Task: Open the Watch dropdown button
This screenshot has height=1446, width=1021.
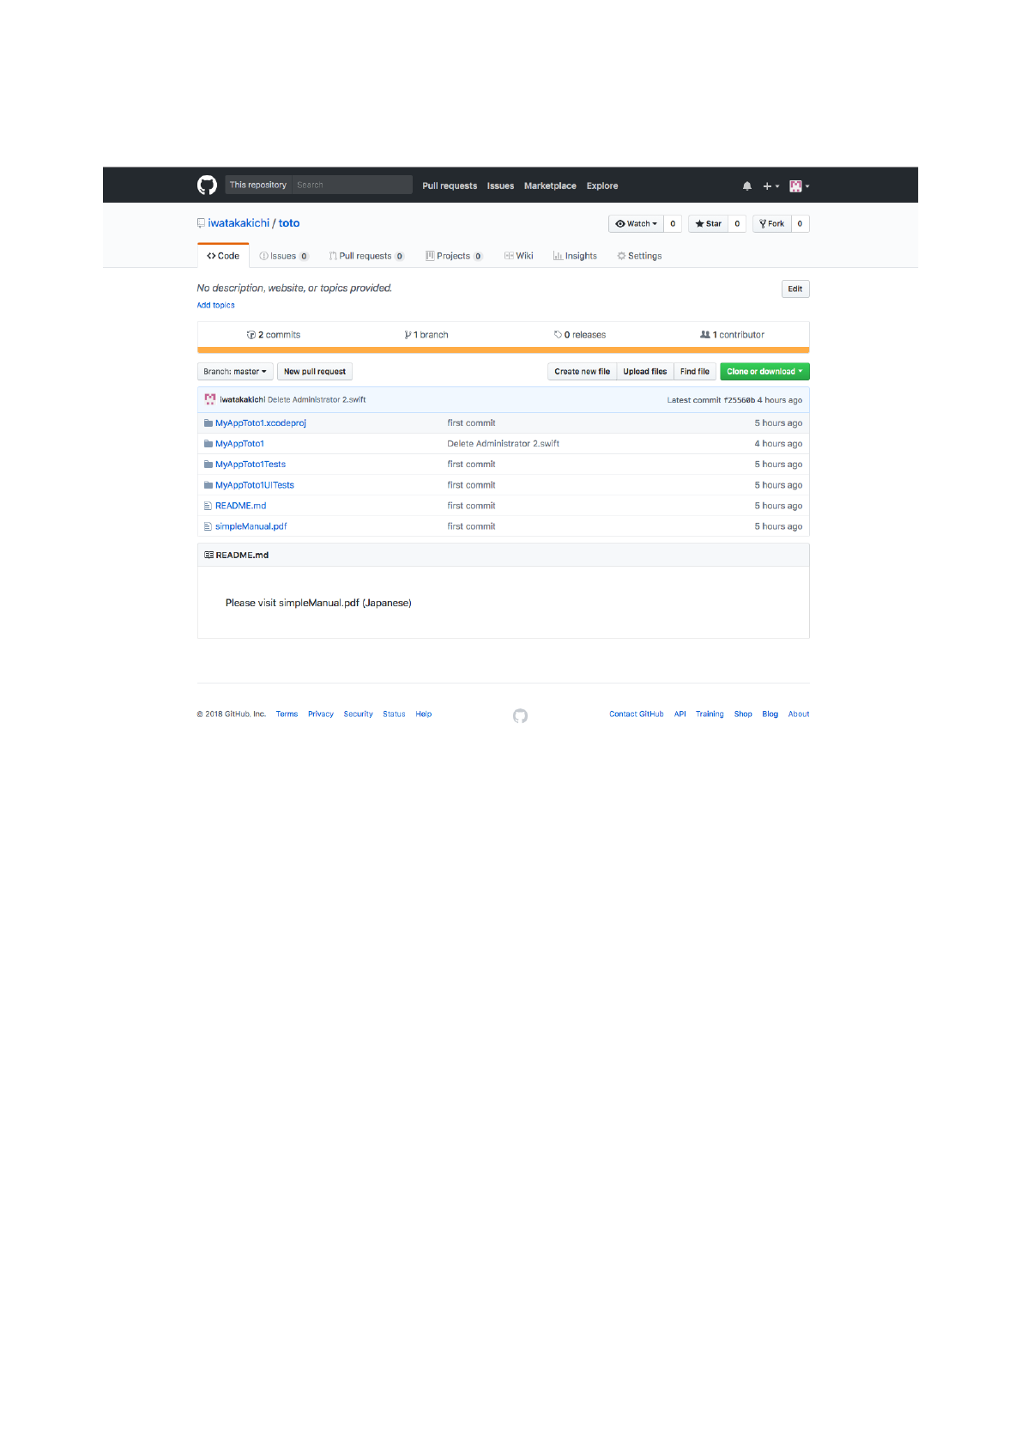Action: click(x=636, y=223)
